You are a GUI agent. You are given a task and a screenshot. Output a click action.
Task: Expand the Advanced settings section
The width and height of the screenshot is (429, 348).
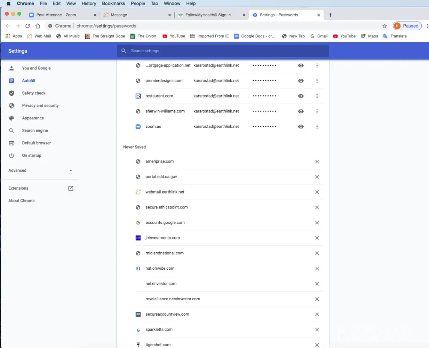pos(40,171)
